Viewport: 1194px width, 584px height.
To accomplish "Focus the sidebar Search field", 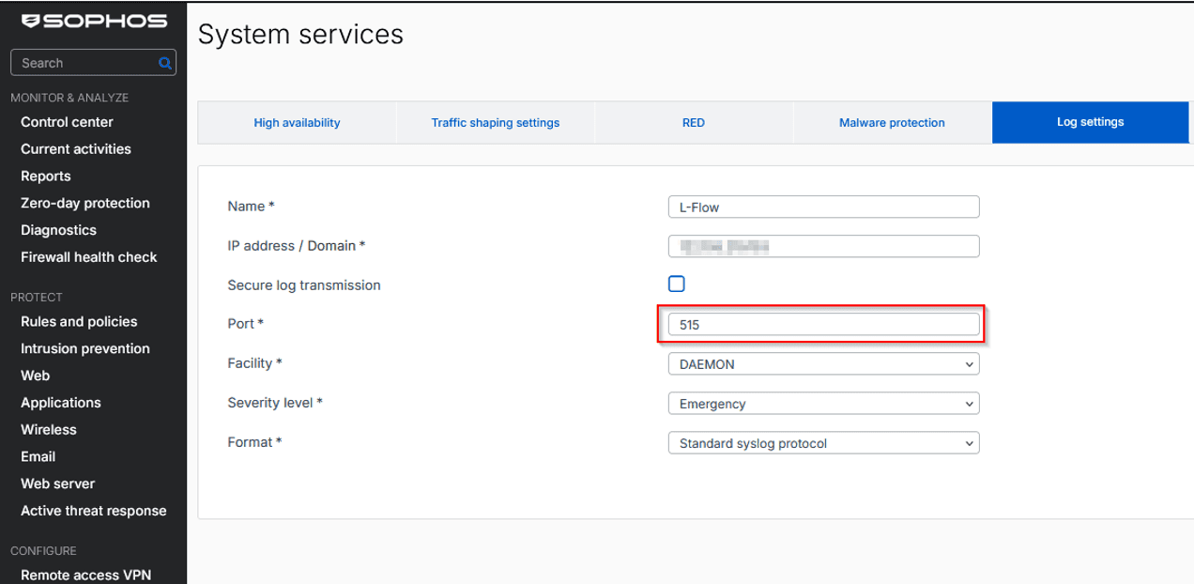I will 93,63.
